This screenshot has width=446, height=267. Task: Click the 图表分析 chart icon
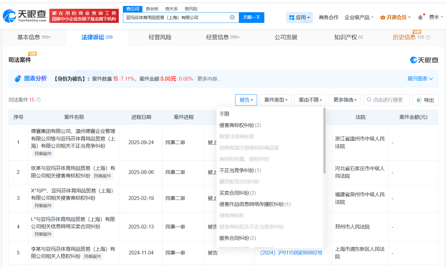18,78
